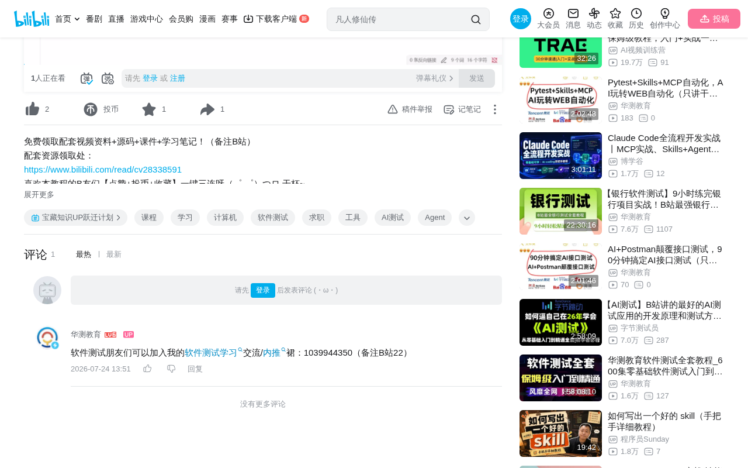Screen dimensions: 748x468
Task: Open the 历史 history clock icon
Action: point(636,13)
